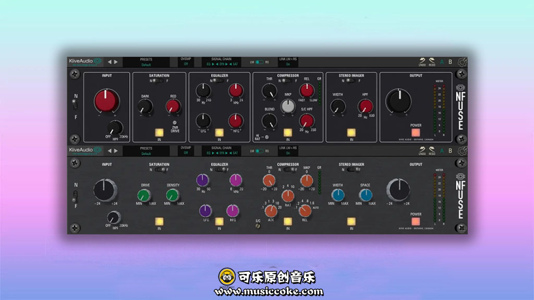This screenshot has width=534, height=300.
Task: Toggle Stereo Imager IN button in top unit
Action: point(351,132)
